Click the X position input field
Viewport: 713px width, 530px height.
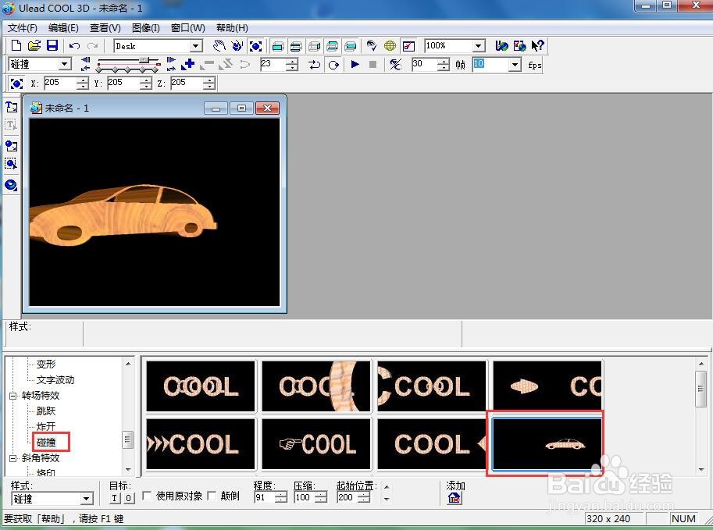59,83
